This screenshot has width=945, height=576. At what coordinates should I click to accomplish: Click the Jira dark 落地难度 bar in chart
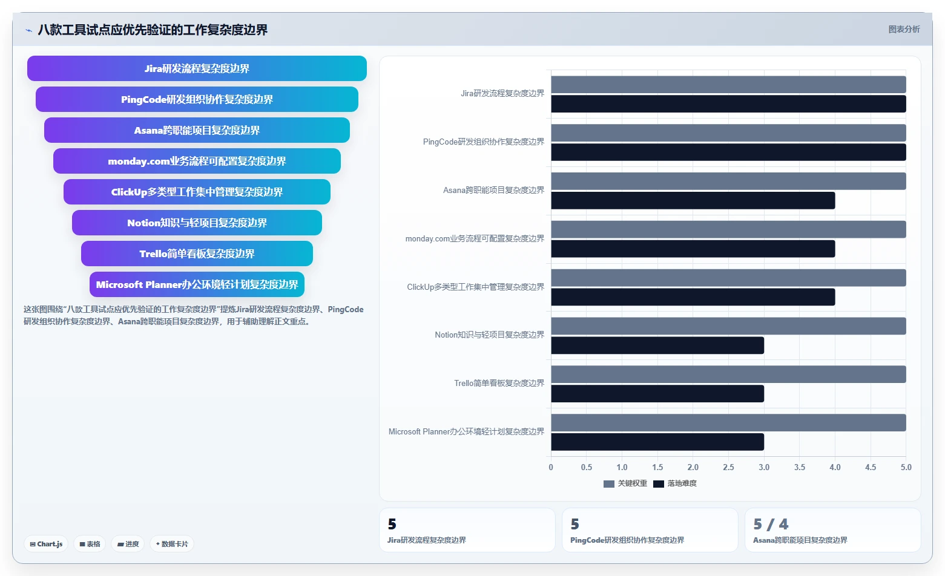pos(728,104)
